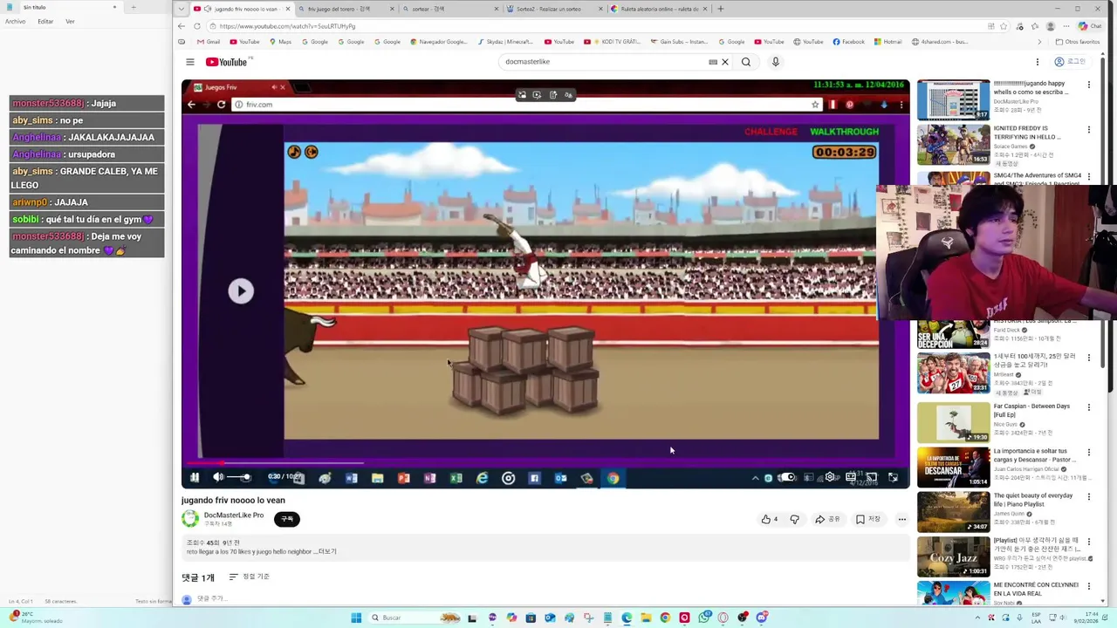The height and width of the screenshot is (628, 1117).
Task: Open the Ver menu in Notepad
Action: click(x=70, y=21)
